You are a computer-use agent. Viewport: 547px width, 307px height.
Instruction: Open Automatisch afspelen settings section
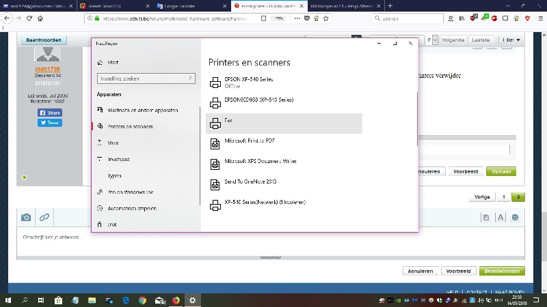click(x=132, y=209)
